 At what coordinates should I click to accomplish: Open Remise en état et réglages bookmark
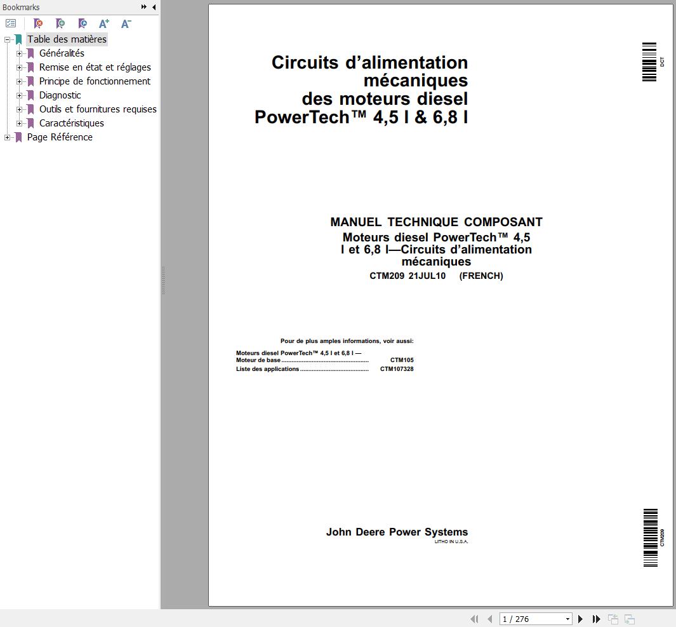(95, 67)
